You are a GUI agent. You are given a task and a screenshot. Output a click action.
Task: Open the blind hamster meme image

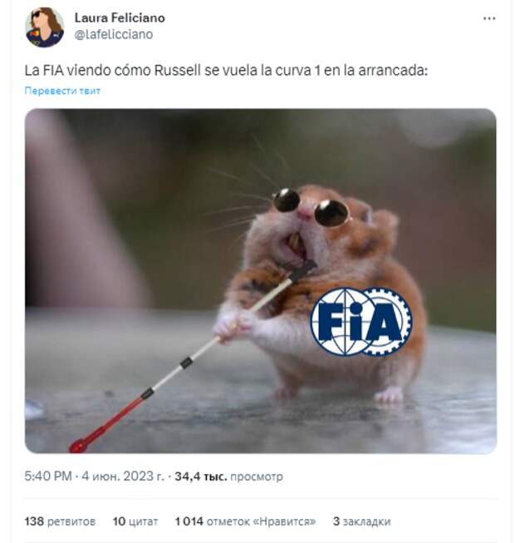pyautogui.click(x=261, y=281)
